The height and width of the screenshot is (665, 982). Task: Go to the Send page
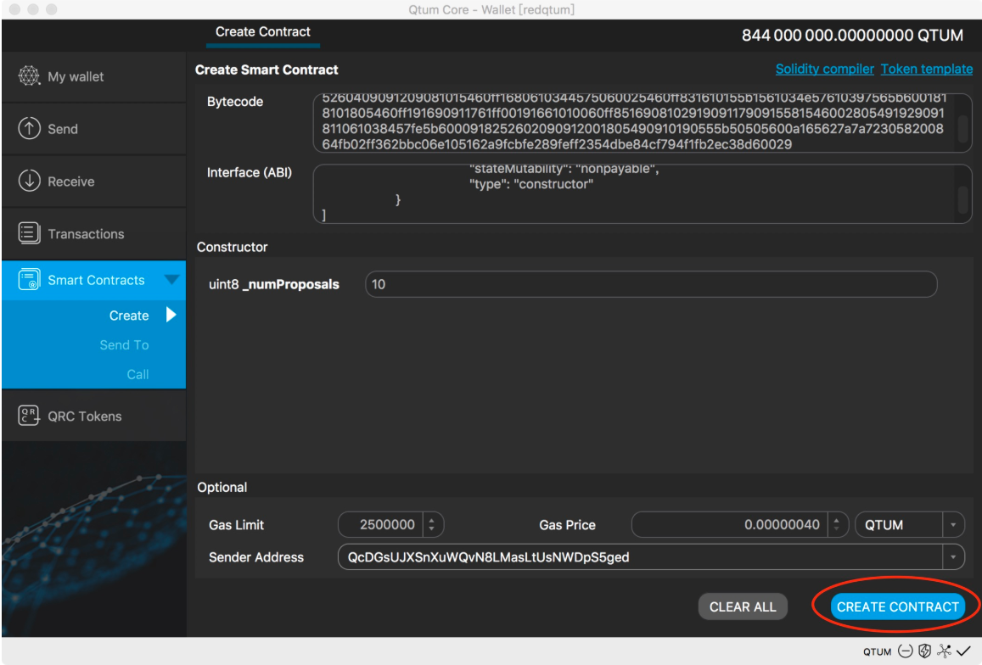tap(94, 128)
